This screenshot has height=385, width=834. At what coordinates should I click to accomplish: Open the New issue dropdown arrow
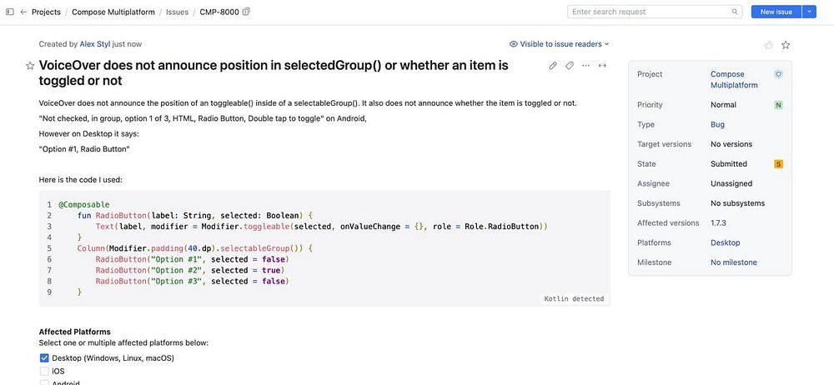click(809, 12)
